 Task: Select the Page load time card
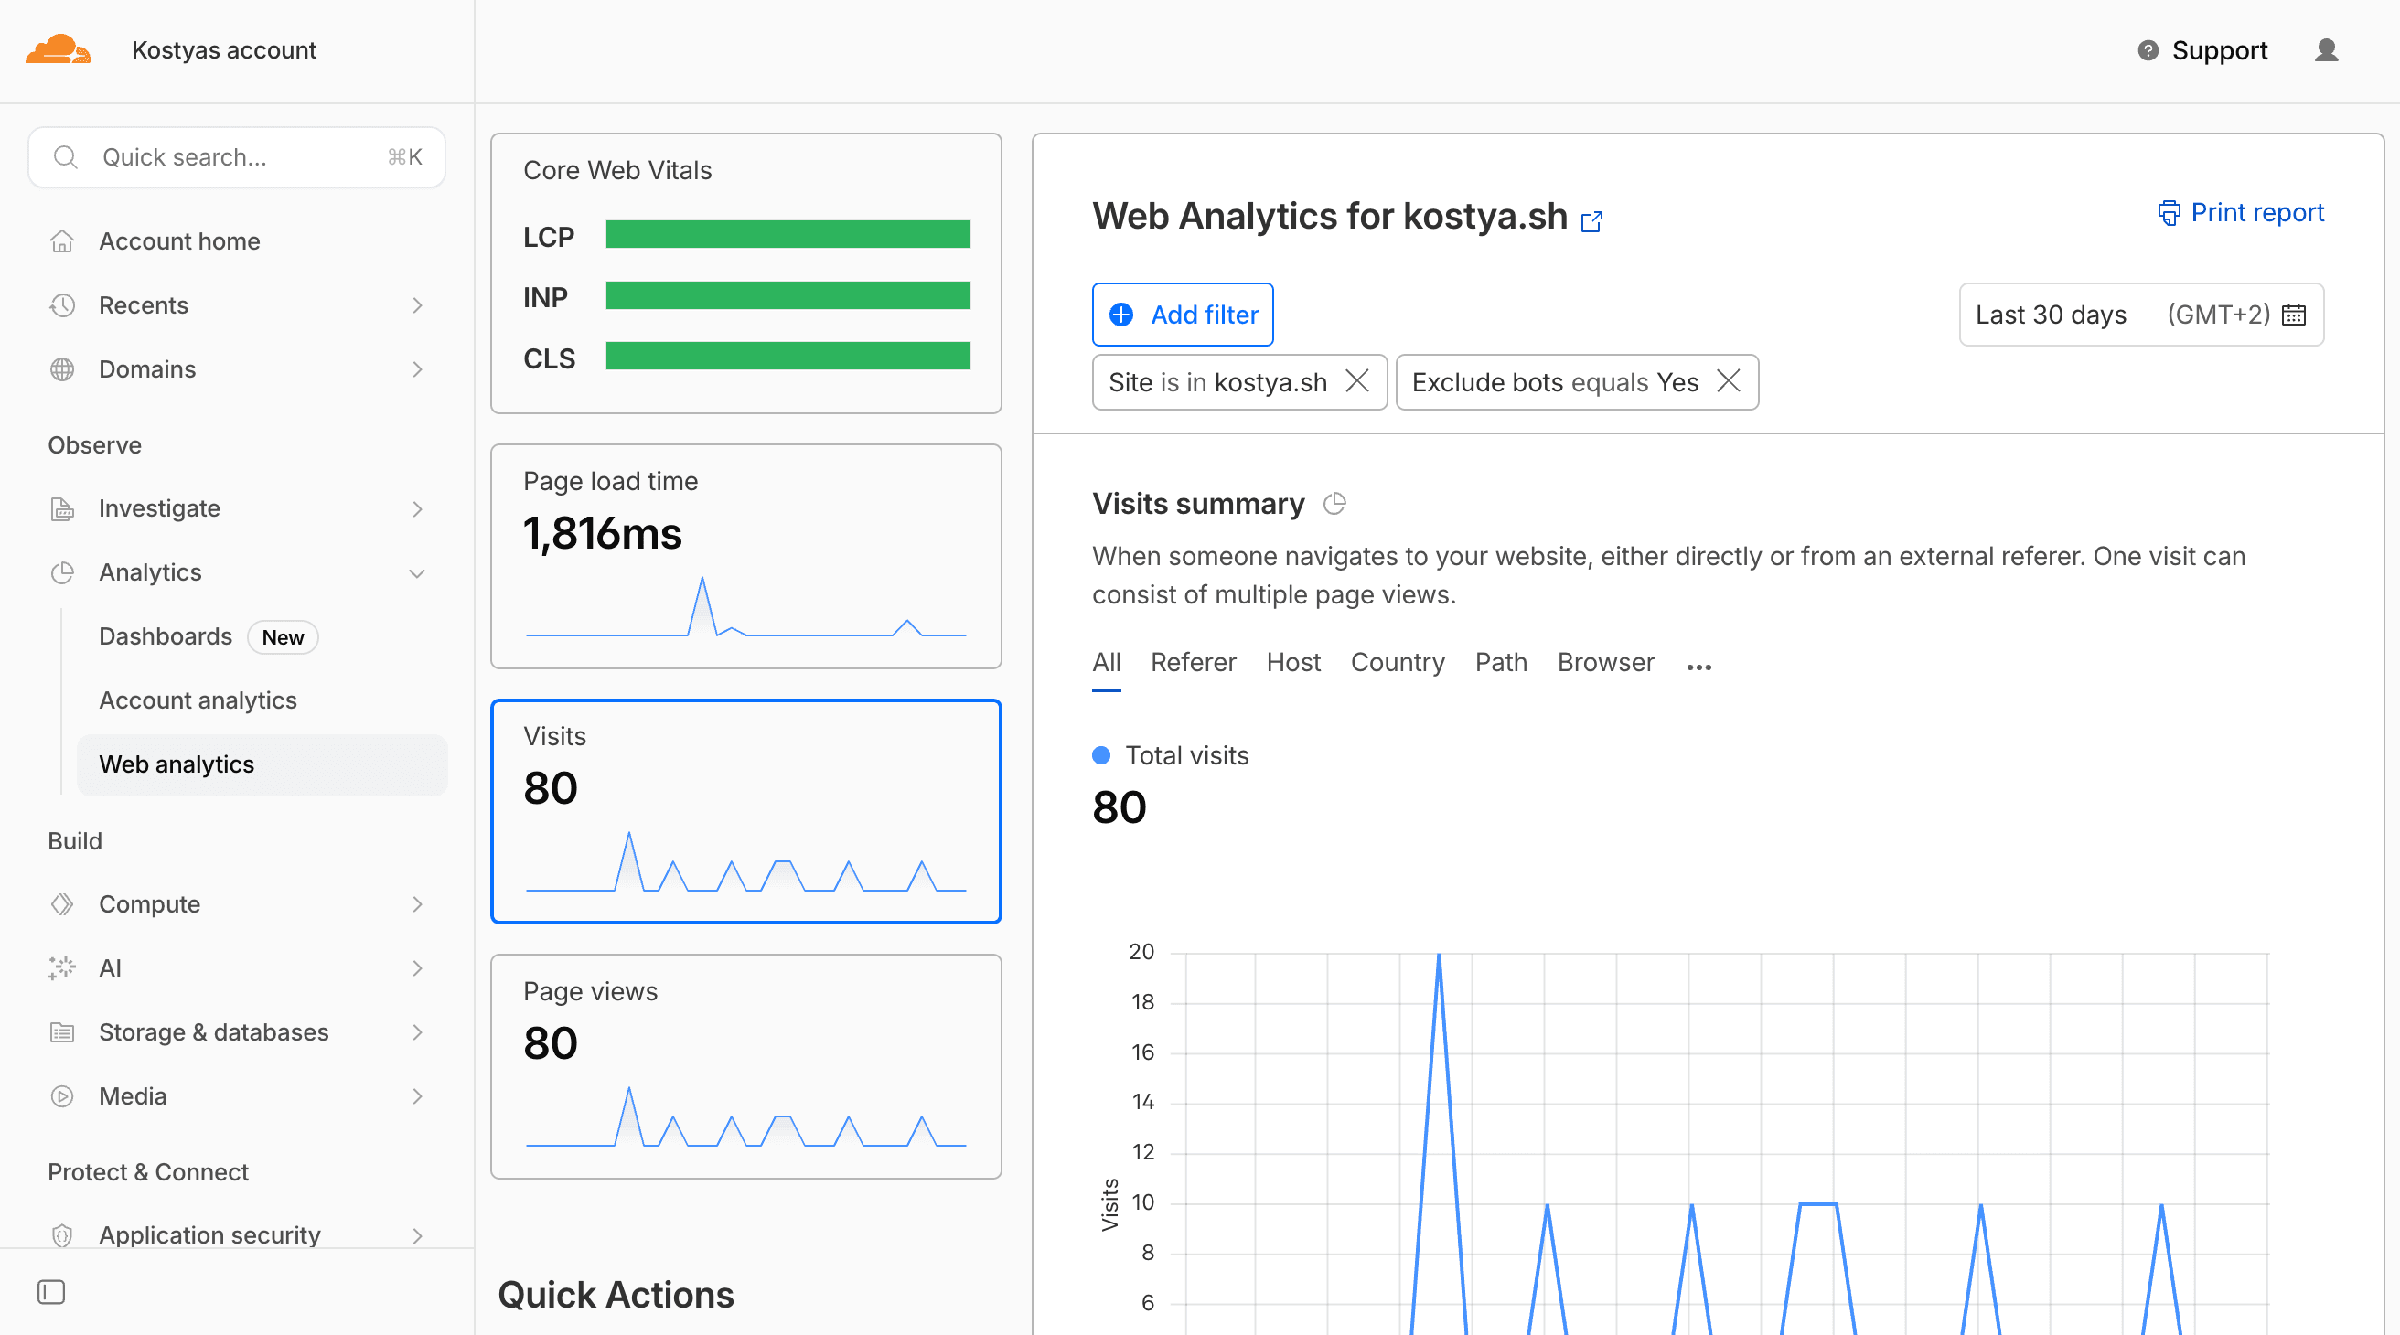tap(745, 556)
